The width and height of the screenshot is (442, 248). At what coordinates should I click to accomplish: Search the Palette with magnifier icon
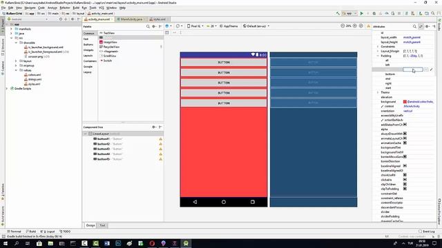pos(148,26)
